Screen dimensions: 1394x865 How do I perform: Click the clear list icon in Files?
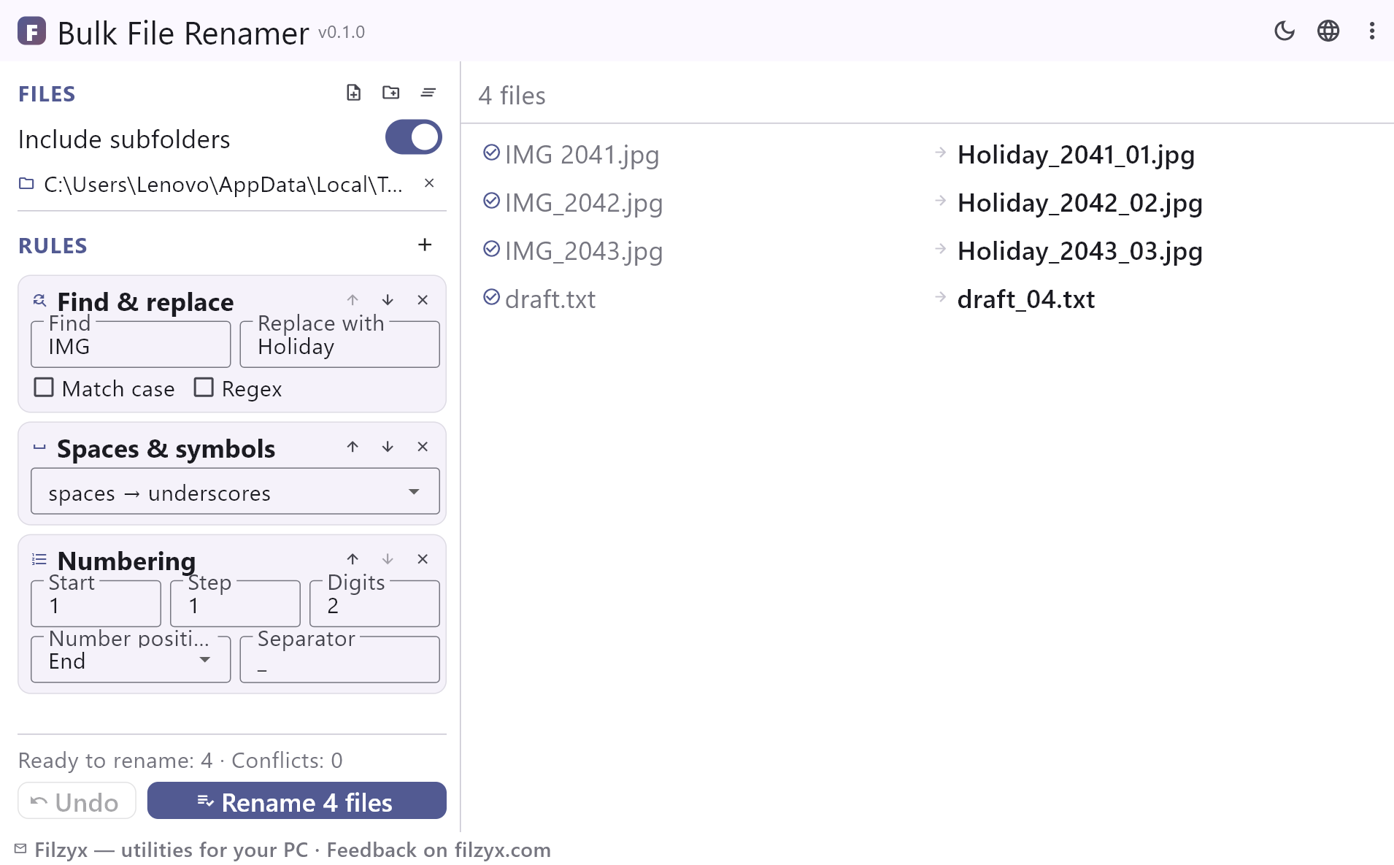click(428, 93)
